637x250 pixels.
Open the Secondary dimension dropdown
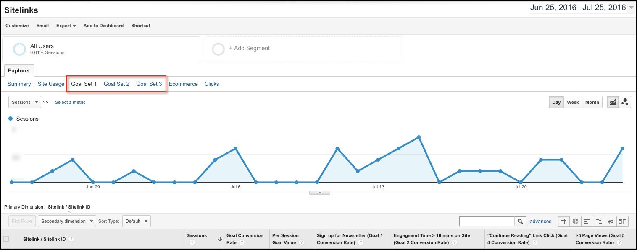[x=67, y=221]
